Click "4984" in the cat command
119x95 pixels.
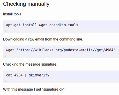pos(18,75)
